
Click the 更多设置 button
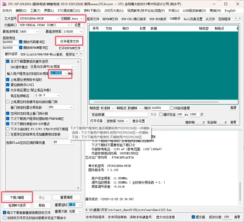click(139, 121)
